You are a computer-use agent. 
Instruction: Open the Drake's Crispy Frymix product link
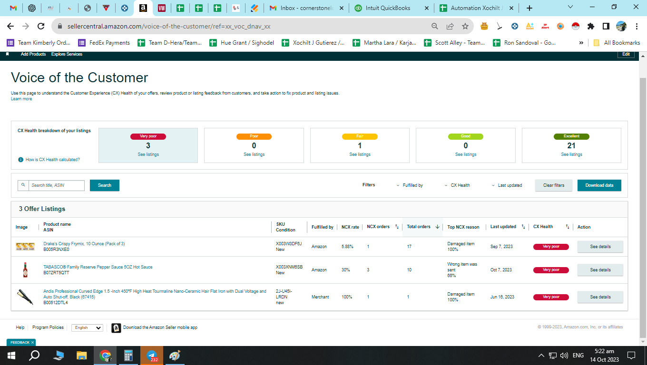click(84, 244)
